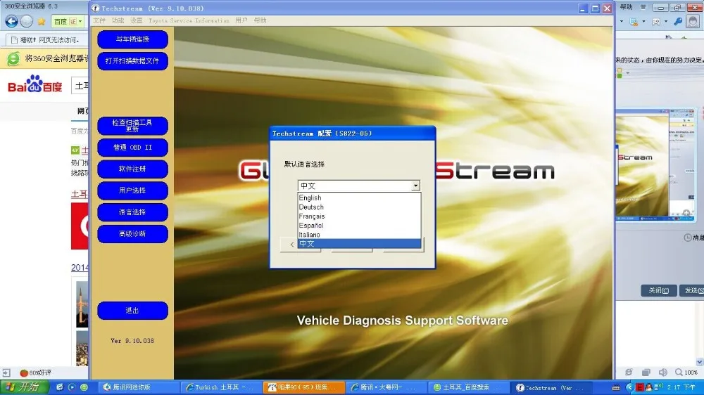Click the speaker icon in browser status bar
Viewport: 704px width, 395px height.
(662, 373)
